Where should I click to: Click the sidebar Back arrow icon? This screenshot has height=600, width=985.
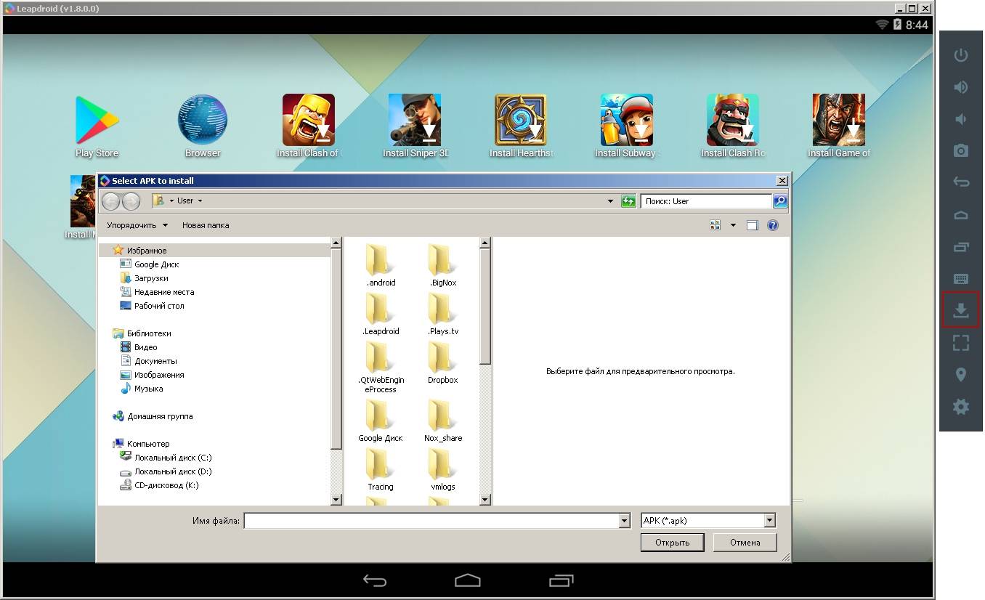(960, 182)
